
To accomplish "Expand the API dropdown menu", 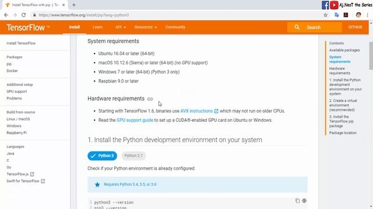I will (121, 27).
